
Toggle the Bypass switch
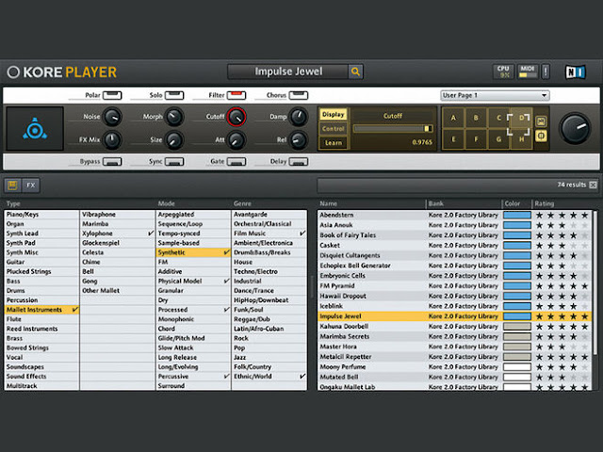(x=112, y=162)
